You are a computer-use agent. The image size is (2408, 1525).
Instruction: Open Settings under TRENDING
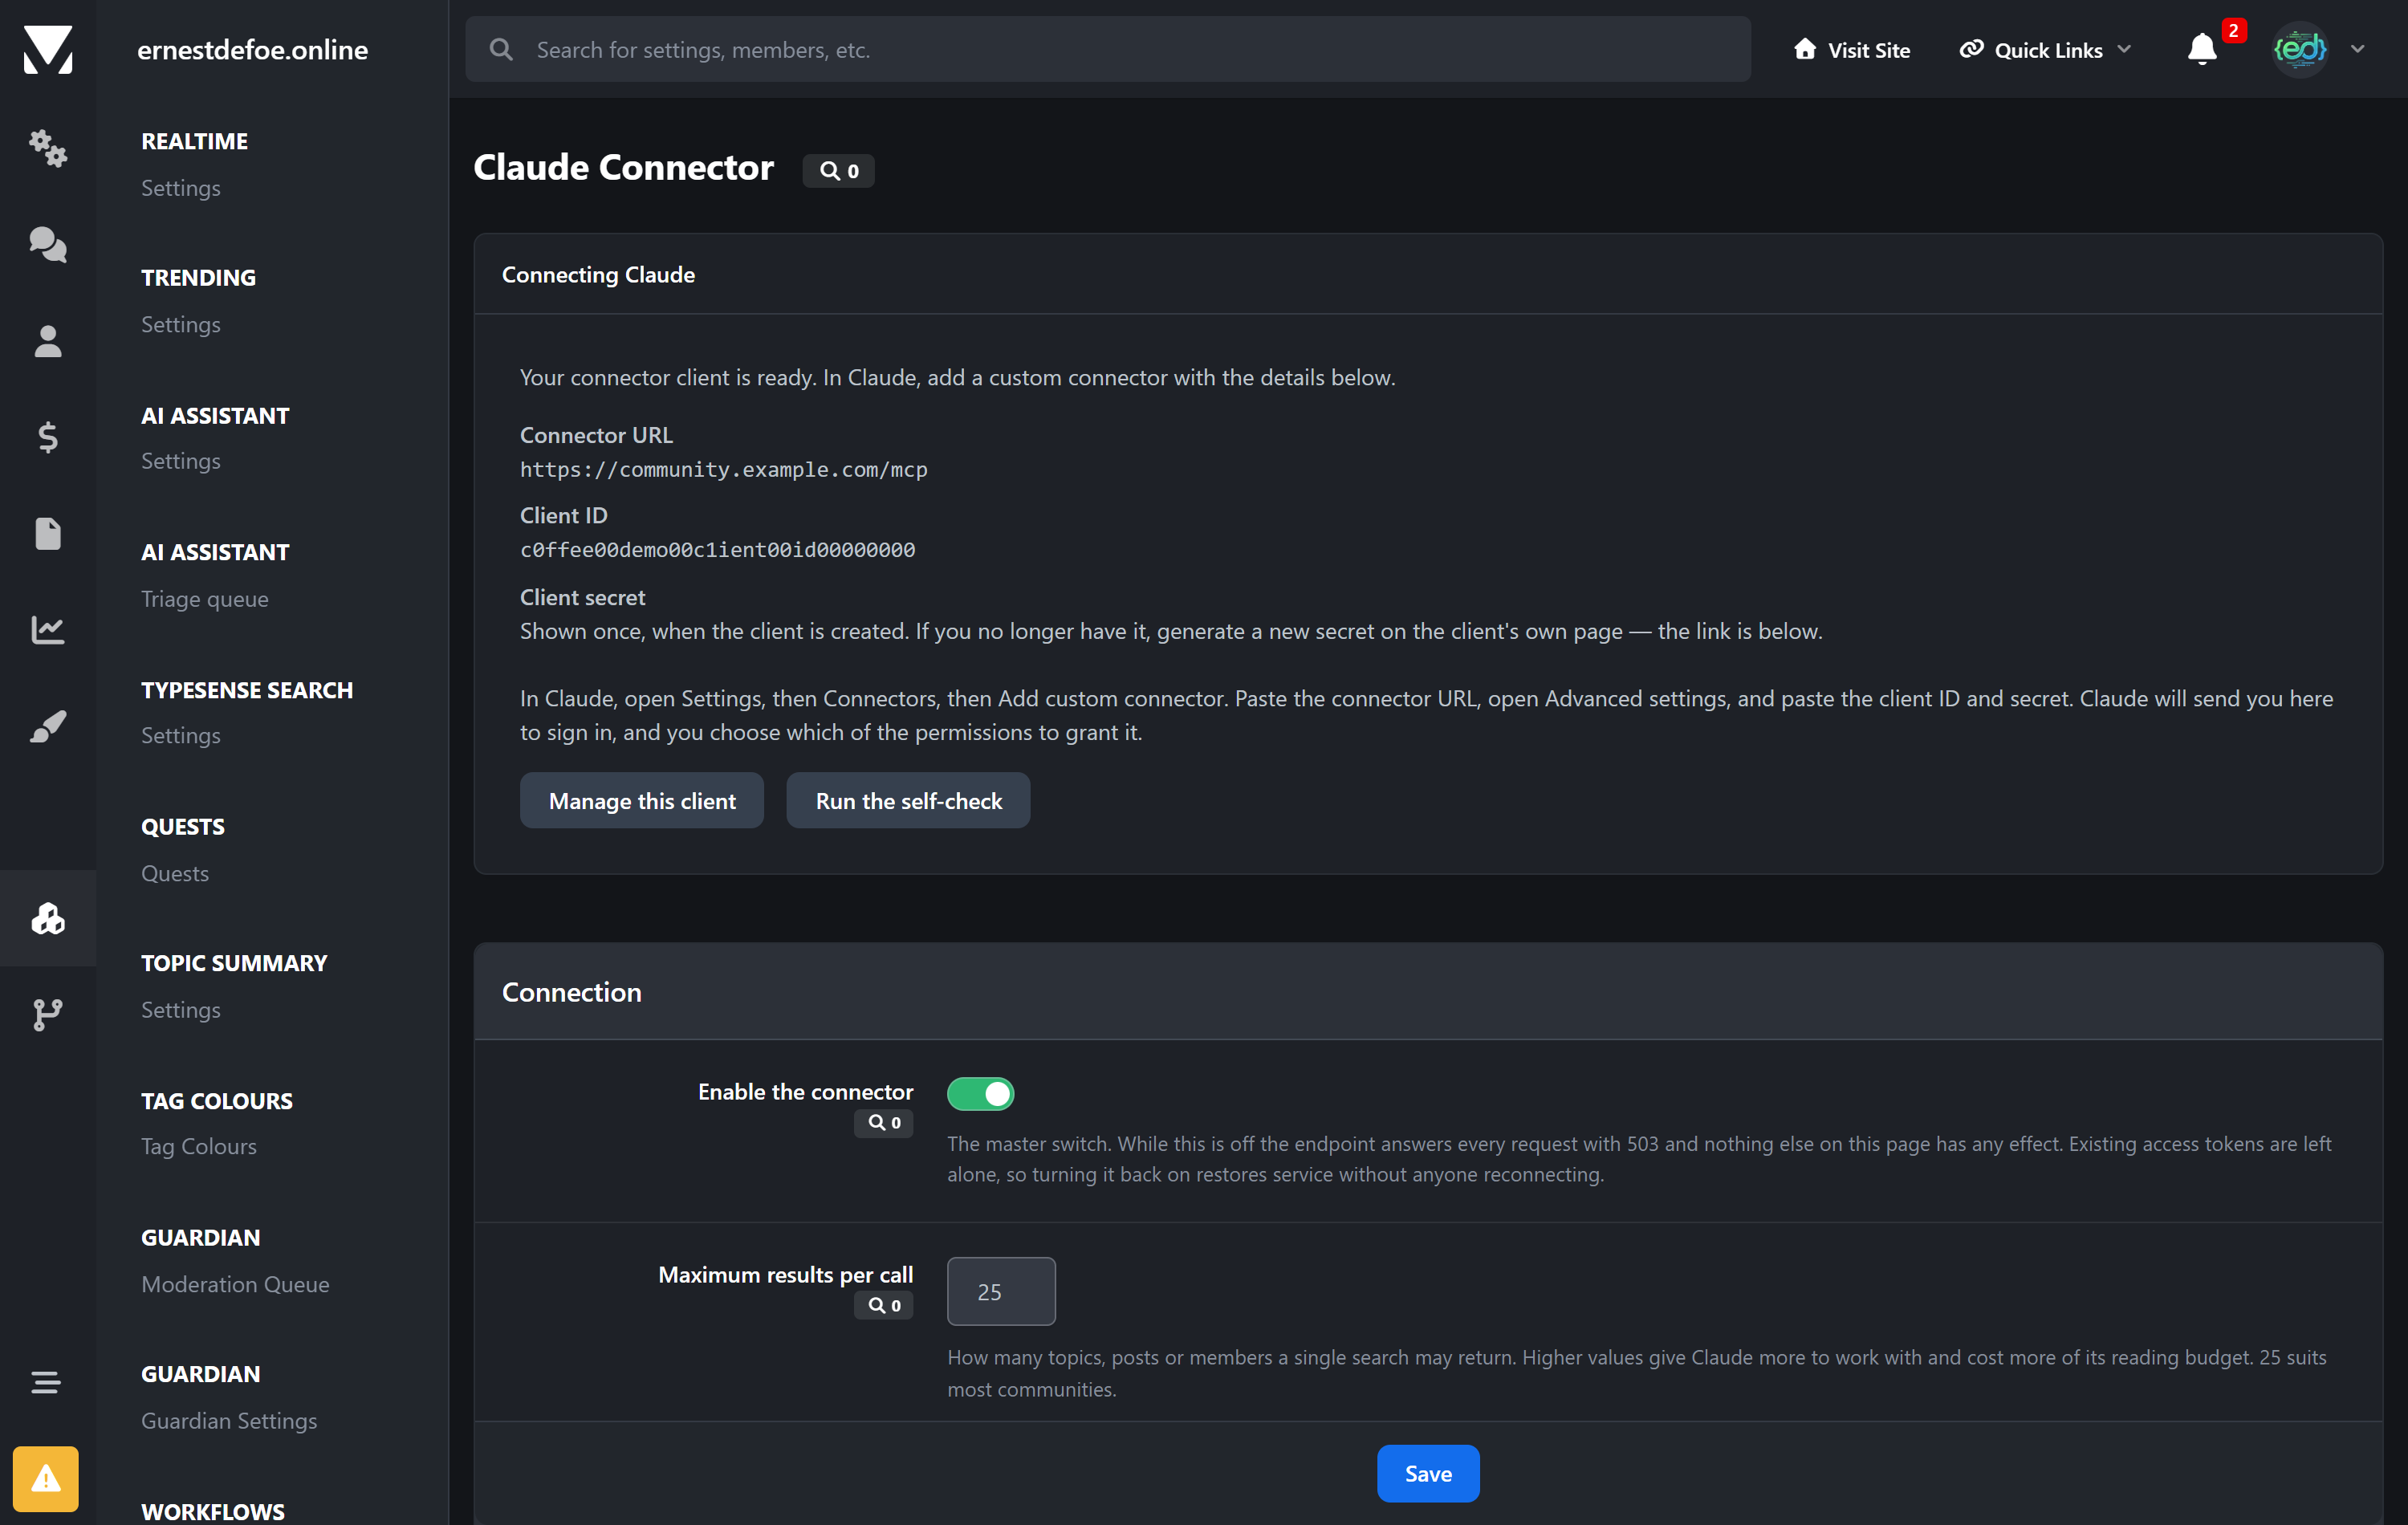pyautogui.click(x=181, y=324)
